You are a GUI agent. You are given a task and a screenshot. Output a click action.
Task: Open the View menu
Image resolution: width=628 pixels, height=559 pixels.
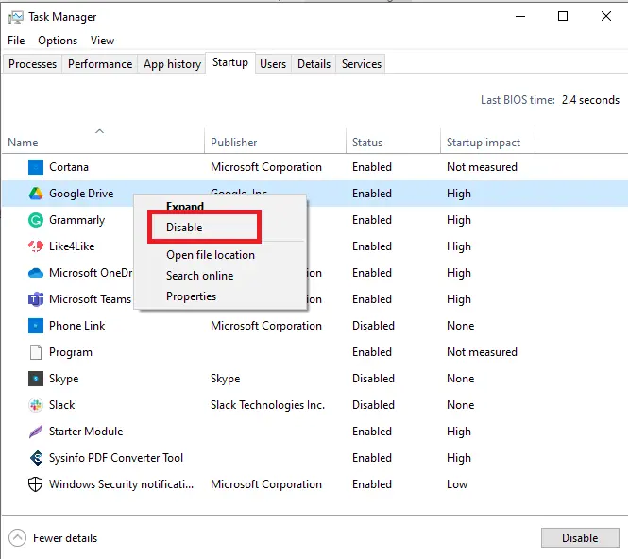click(102, 41)
